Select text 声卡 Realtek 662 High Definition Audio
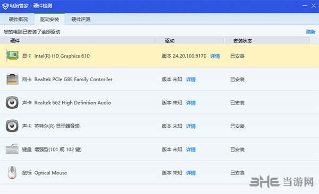This screenshot has width=319, height=194. click(x=66, y=103)
